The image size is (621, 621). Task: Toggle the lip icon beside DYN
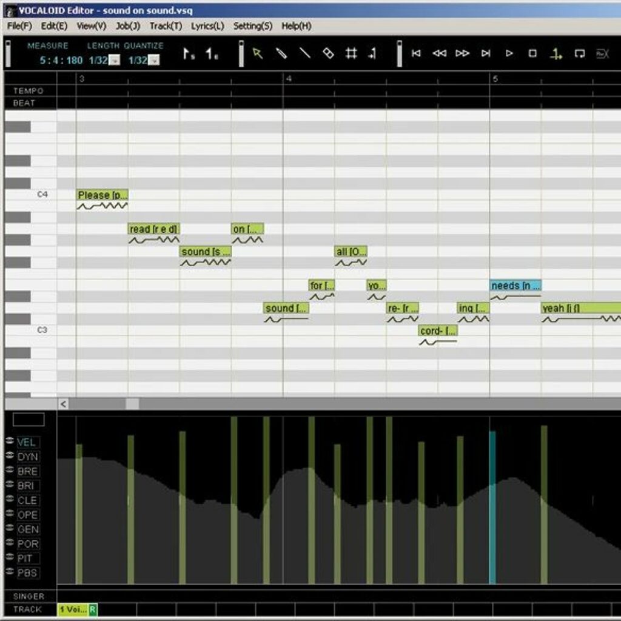click(x=10, y=456)
